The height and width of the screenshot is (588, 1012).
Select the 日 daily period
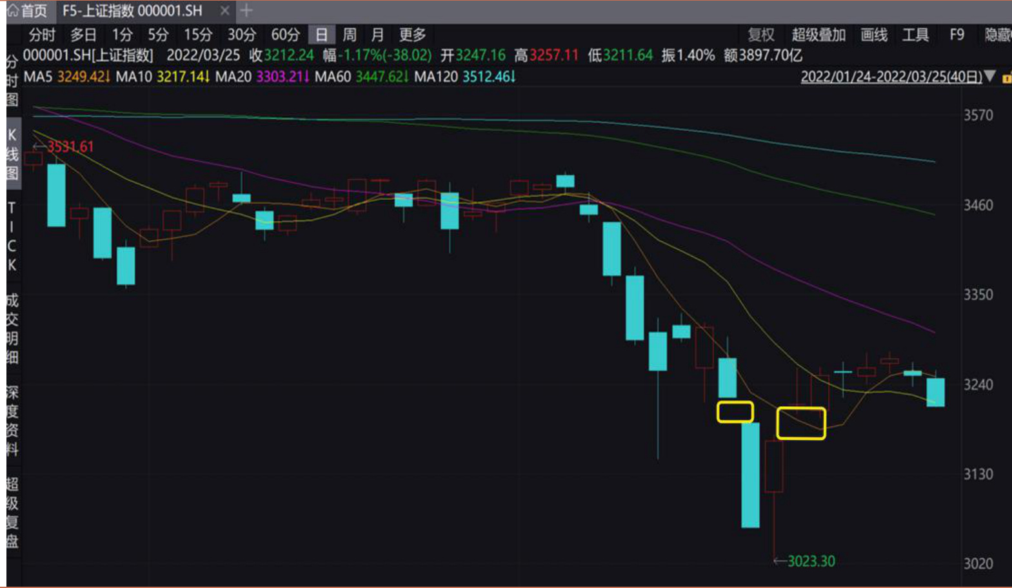tap(321, 35)
